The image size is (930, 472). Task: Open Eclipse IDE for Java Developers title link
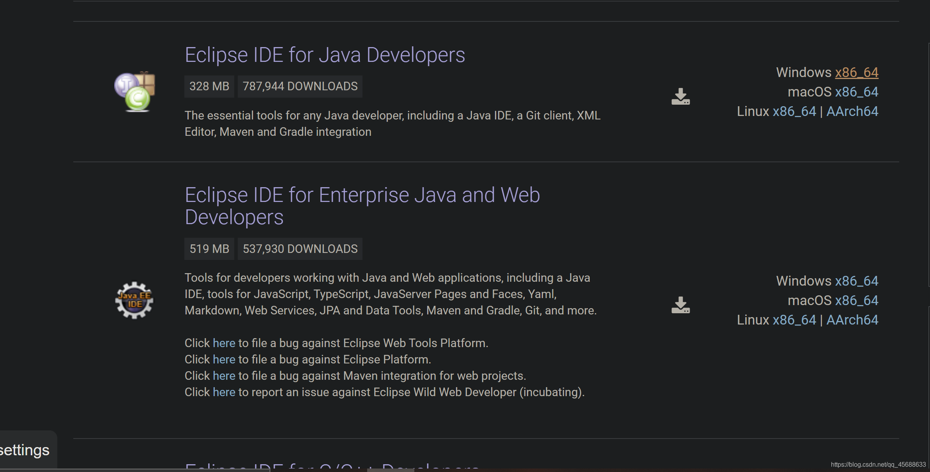[325, 55]
